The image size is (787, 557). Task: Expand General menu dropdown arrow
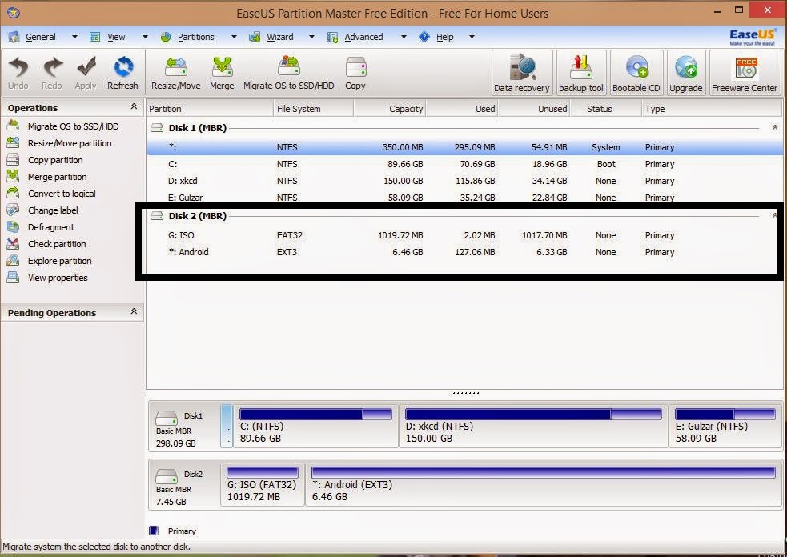point(74,37)
